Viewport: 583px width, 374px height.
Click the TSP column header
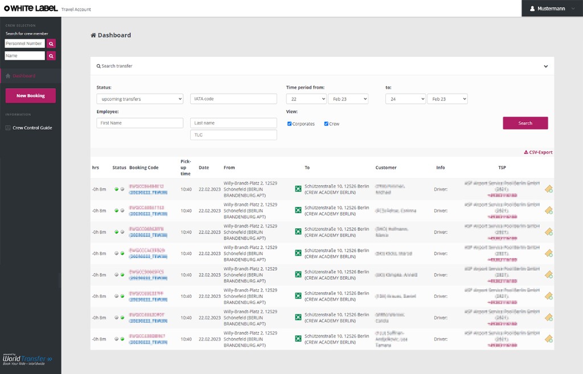[502, 168]
